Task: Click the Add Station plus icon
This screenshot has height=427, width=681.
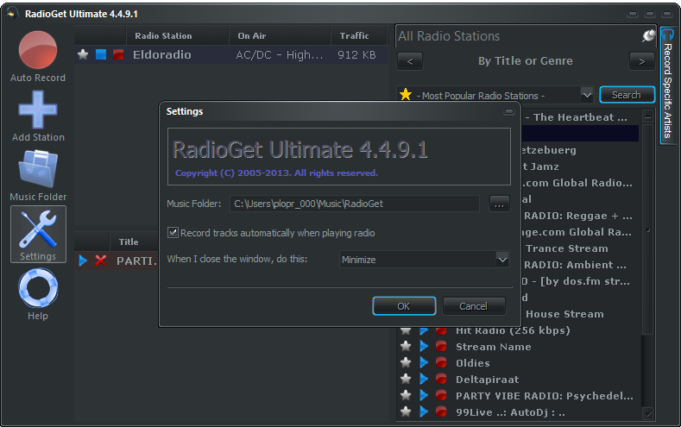Action: click(37, 110)
